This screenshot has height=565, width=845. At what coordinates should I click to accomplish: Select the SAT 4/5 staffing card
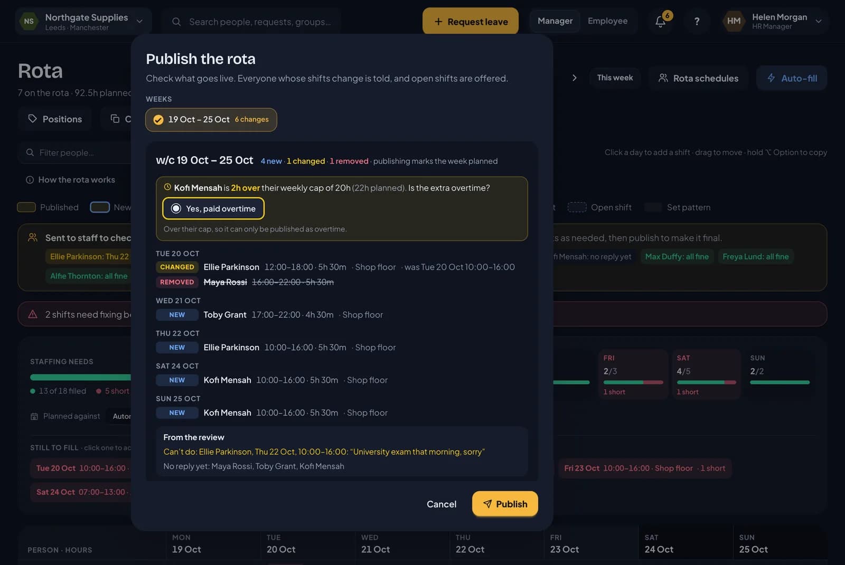pos(706,374)
